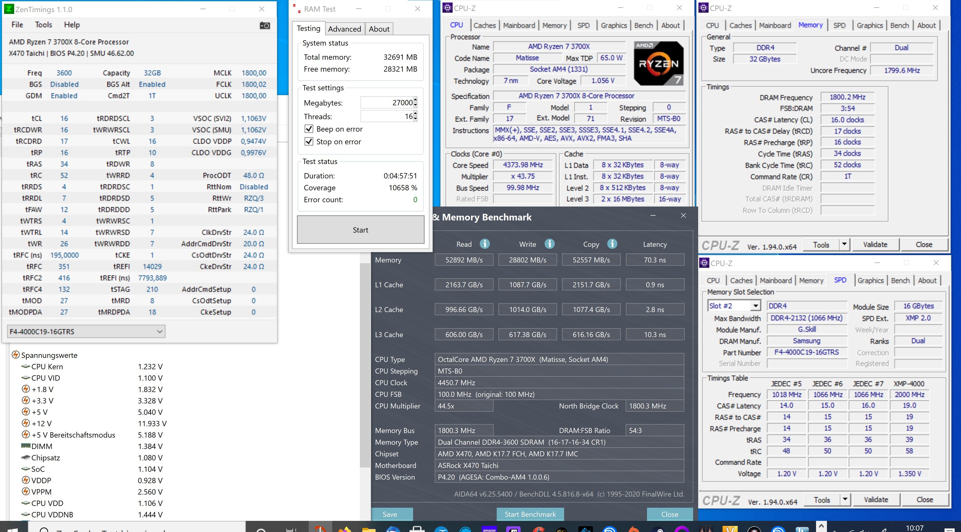Click the RAM Test title bar icon
Viewport: 961px width, 532px height.
click(x=297, y=9)
